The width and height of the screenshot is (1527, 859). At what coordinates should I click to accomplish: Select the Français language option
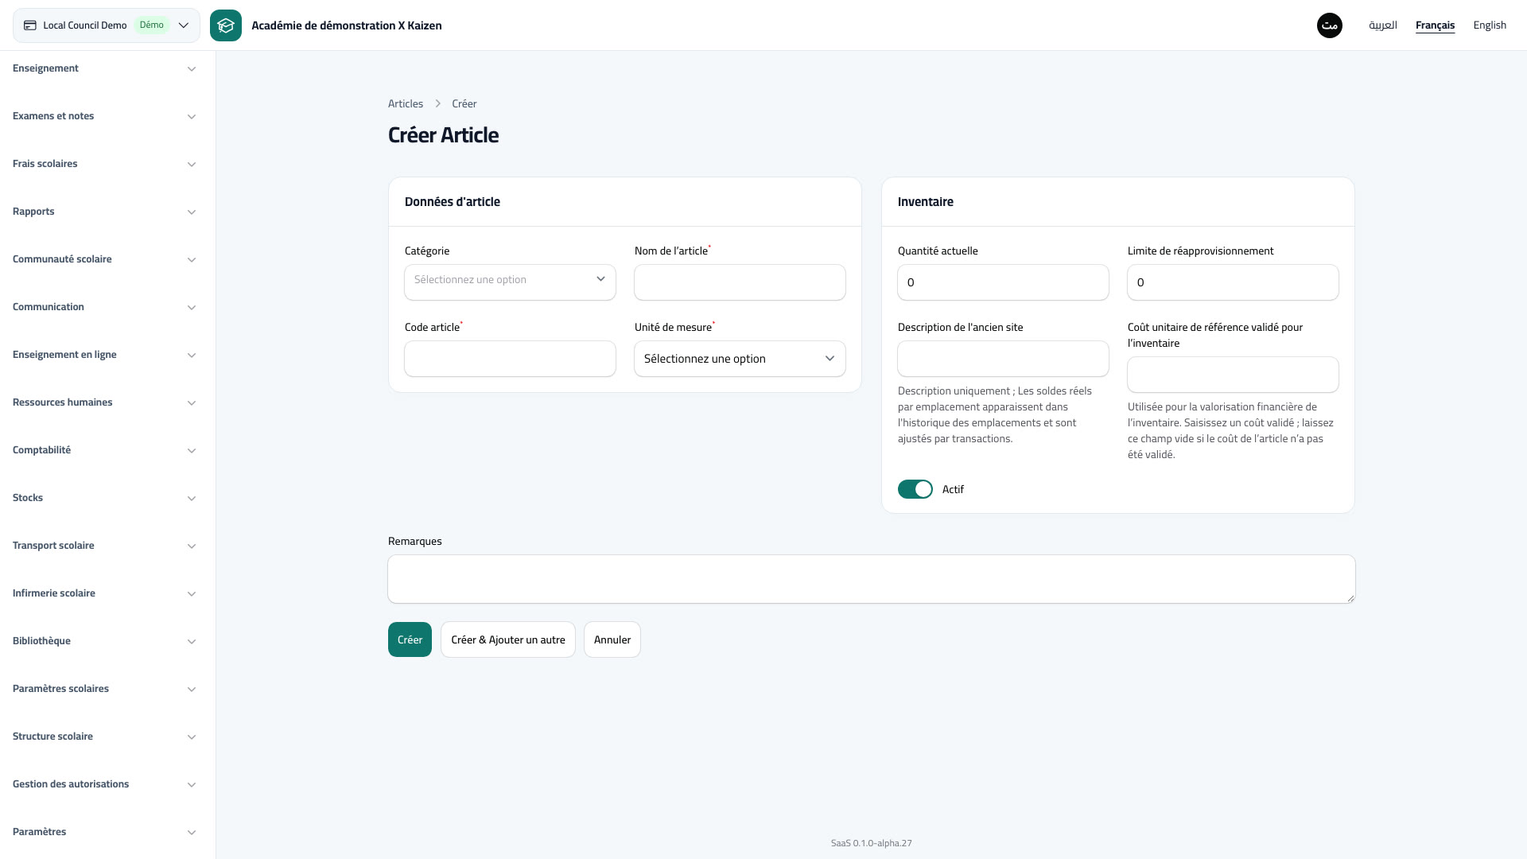1435,25
